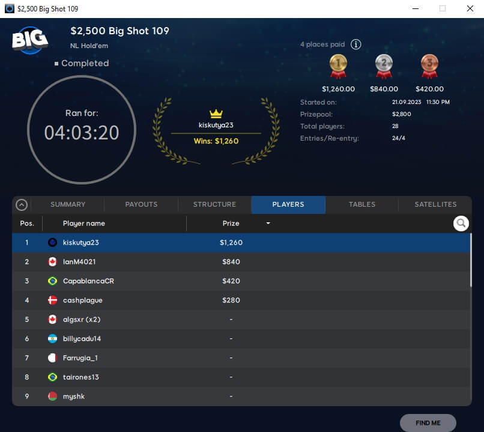Click the silver second place medal
Viewport: 484px width, 432px height.
(x=384, y=66)
